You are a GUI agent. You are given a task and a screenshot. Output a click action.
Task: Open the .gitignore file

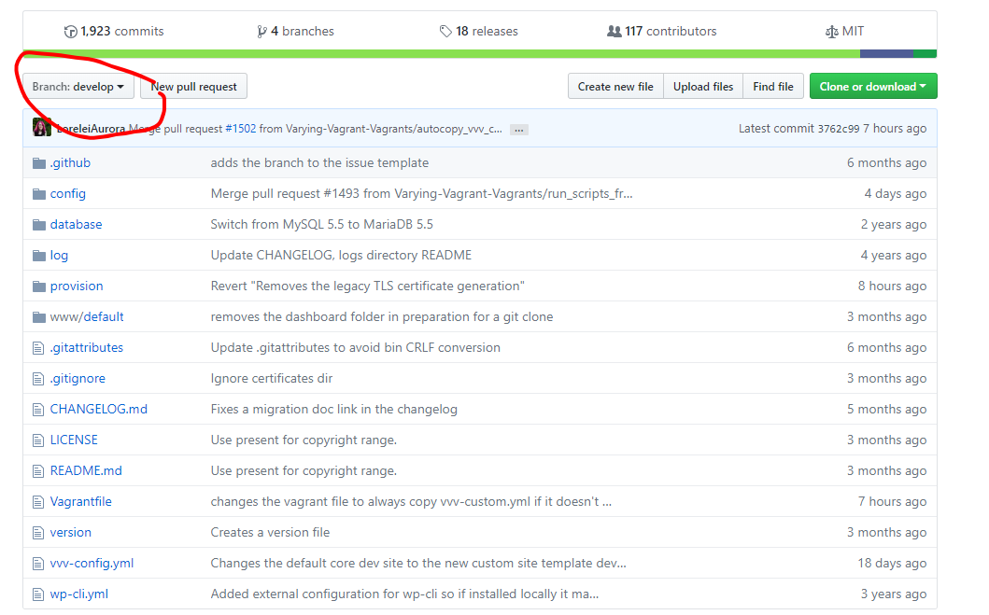(x=78, y=379)
